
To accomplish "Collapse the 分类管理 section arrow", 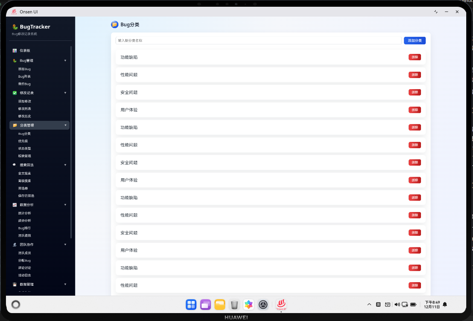I will [x=65, y=125].
